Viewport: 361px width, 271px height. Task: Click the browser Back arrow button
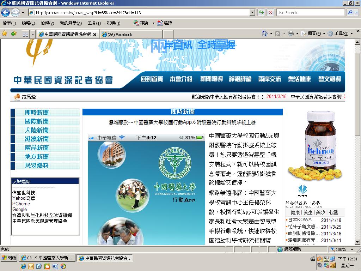6,12
